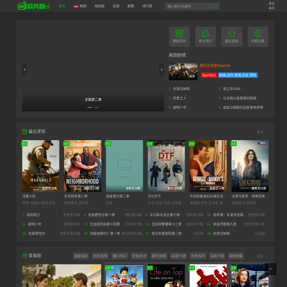
Task: Open the DTF St. Louis poster
Action: click(166, 166)
